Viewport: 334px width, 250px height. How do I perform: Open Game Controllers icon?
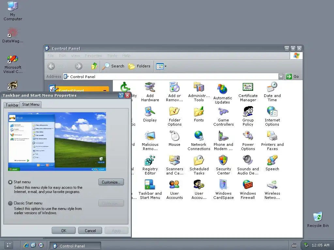coord(223,116)
